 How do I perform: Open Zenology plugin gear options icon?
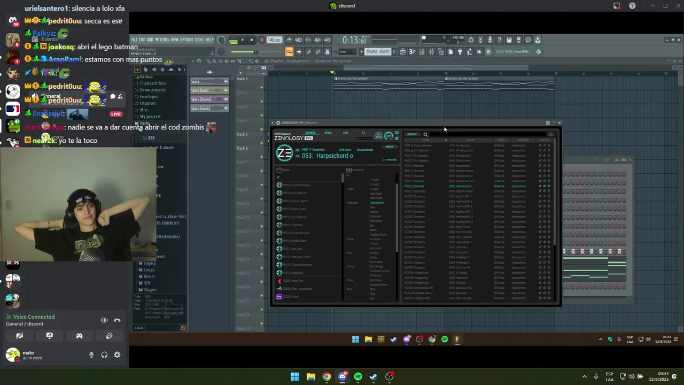pos(278,122)
